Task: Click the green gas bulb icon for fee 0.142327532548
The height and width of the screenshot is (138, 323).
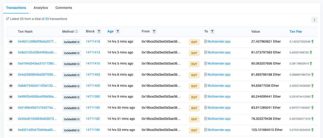Action: [312, 42]
